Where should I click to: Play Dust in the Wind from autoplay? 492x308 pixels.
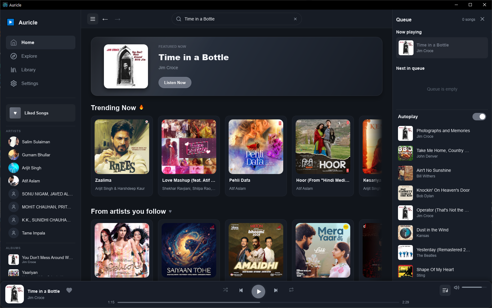(442, 233)
